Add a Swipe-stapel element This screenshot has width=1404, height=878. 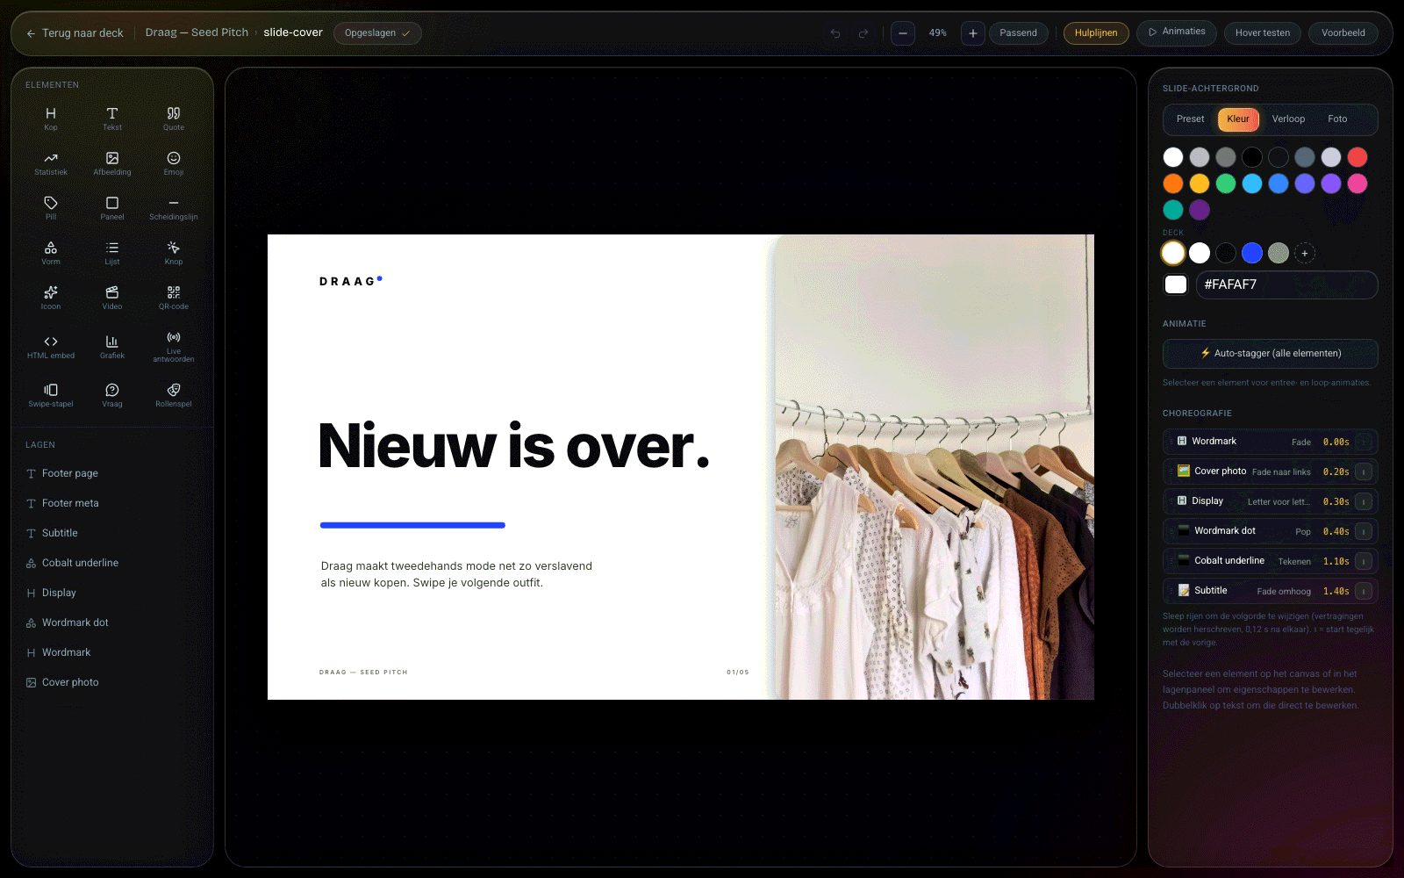coord(51,395)
